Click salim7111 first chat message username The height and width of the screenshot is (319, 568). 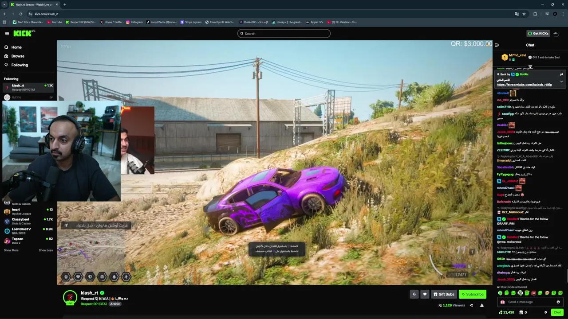click(504, 107)
